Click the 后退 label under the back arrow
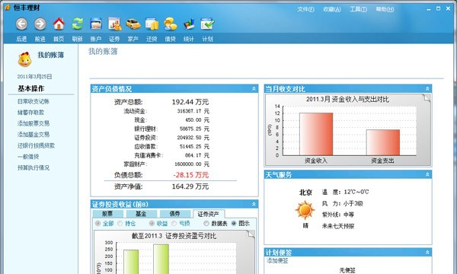The width and height of the screenshot is (457, 274). point(21,39)
